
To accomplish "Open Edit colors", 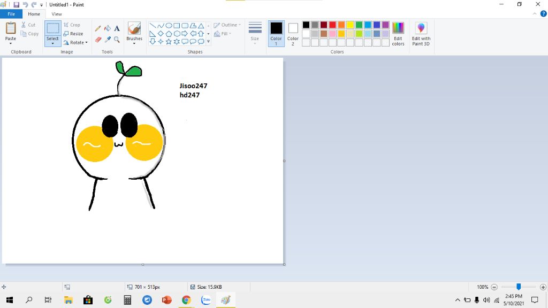I will pos(398,34).
